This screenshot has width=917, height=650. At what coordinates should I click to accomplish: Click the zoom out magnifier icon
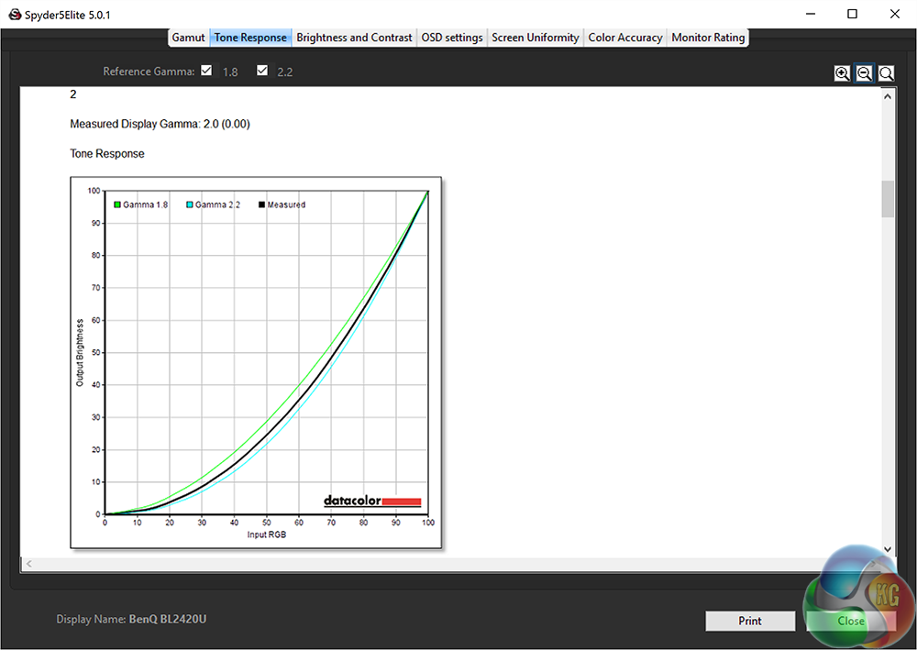coord(864,73)
